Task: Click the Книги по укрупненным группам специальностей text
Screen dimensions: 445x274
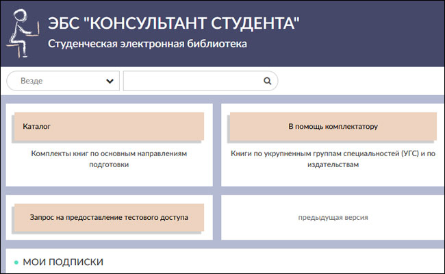Action: tap(333, 154)
